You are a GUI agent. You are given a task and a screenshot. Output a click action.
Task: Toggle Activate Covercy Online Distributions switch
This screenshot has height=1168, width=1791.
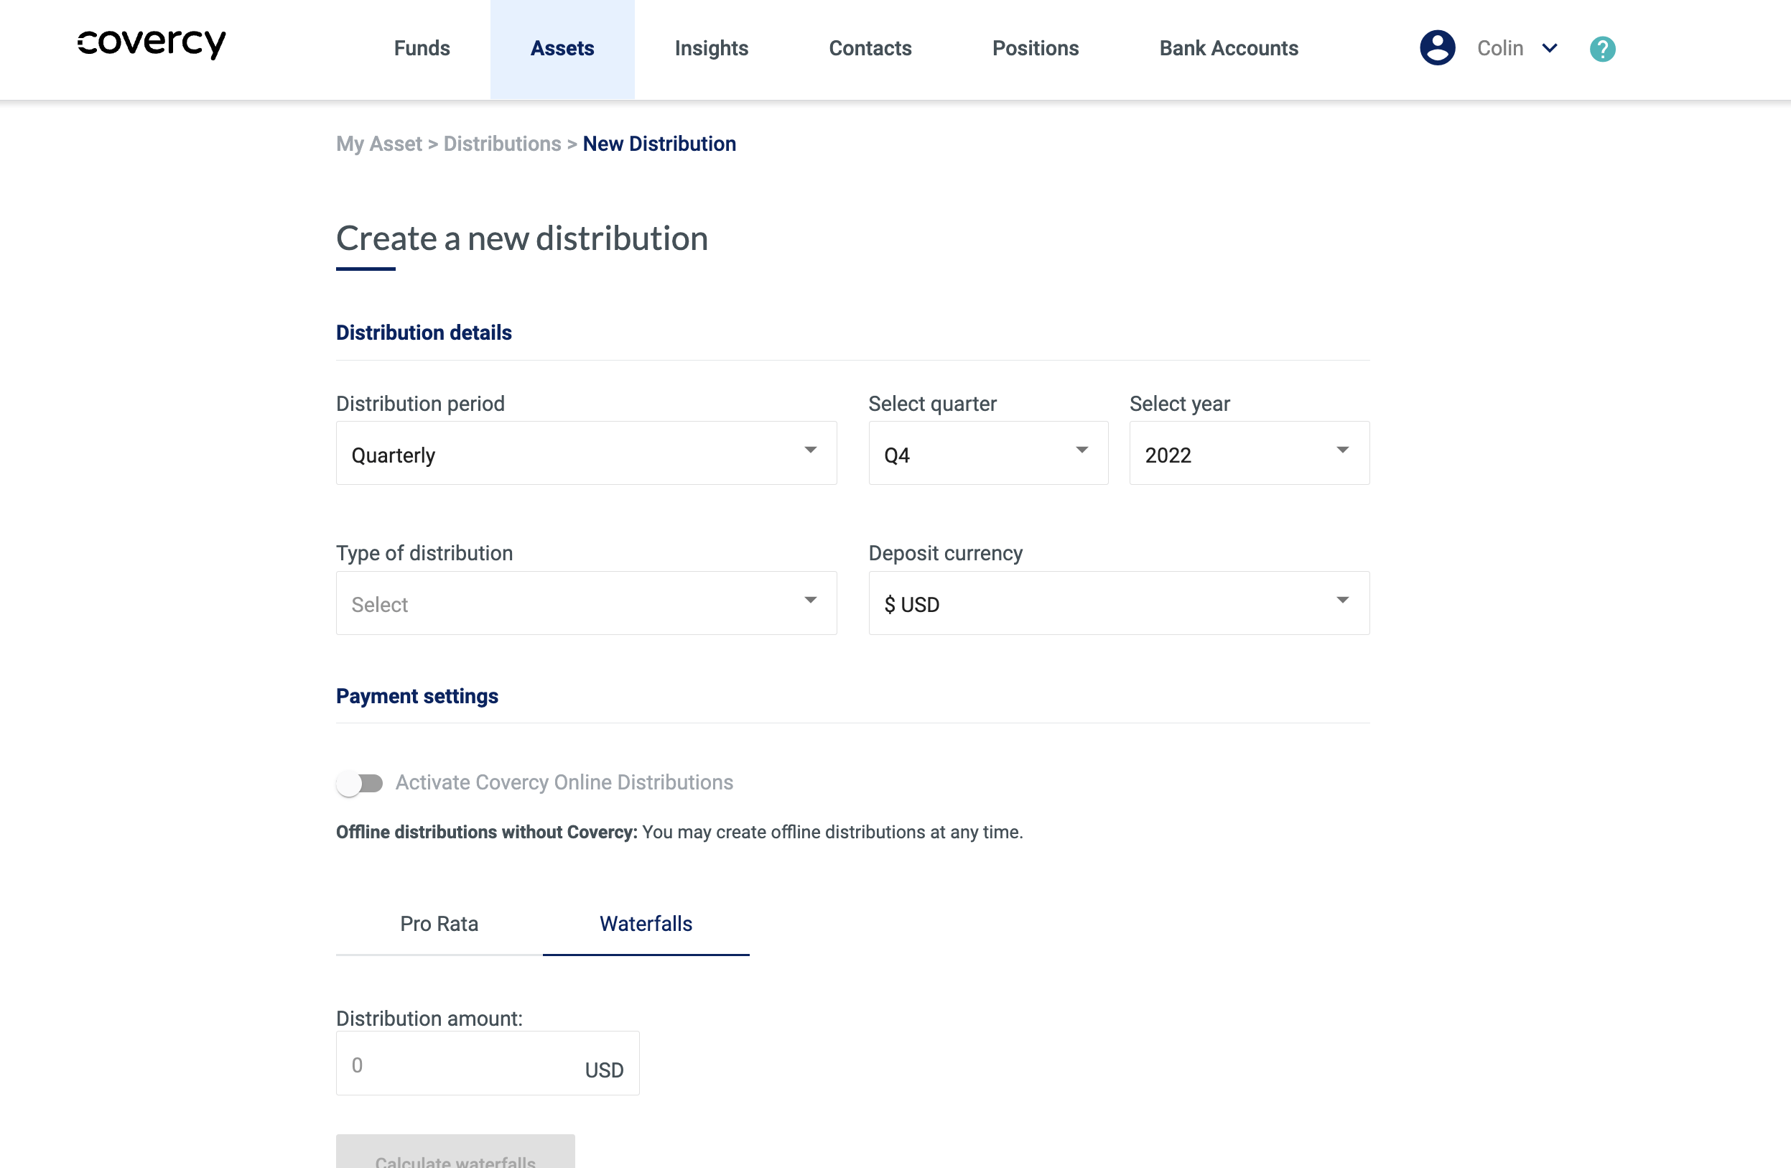click(x=360, y=784)
